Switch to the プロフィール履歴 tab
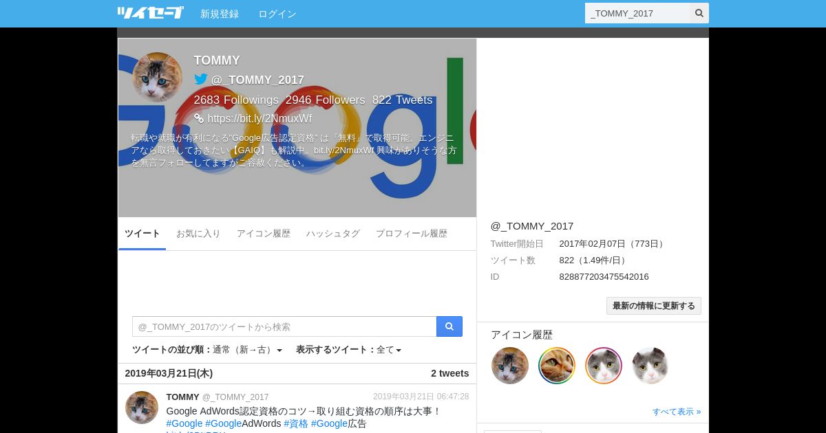826x433 pixels. [412, 234]
